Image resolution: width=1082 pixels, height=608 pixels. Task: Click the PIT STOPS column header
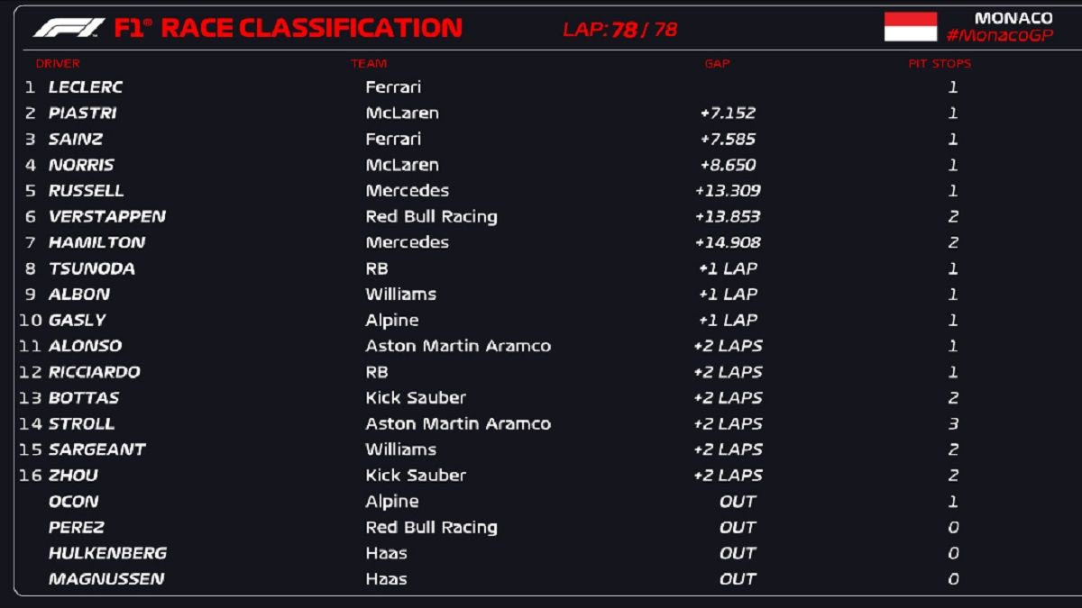tap(940, 64)
